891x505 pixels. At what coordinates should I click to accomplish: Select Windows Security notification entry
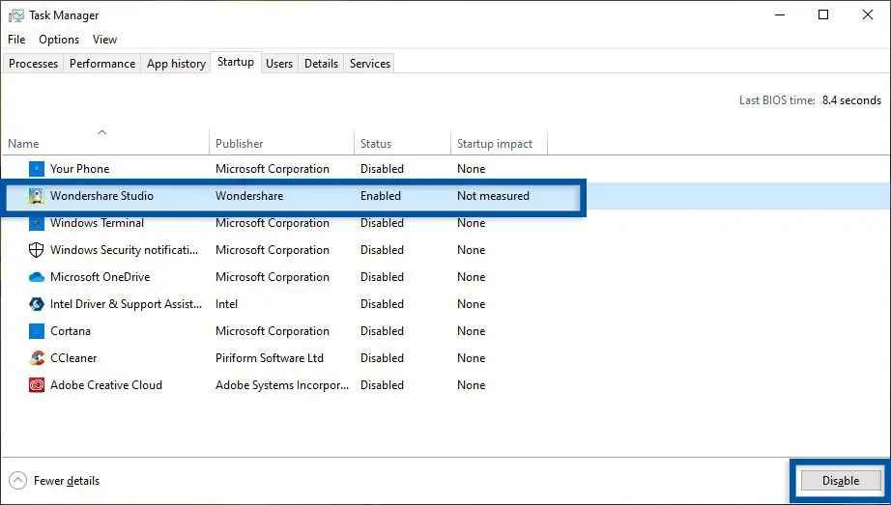pyautogui.click(x=124, y=250)
